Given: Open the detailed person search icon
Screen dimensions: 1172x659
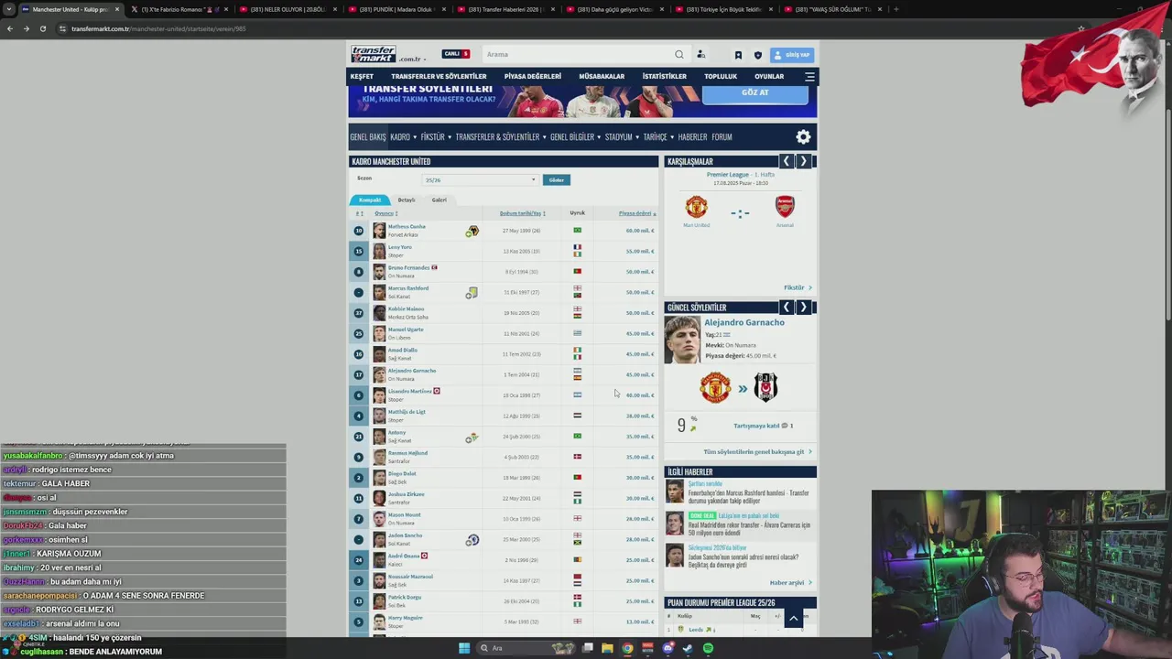Looking at the screenshot, I should tap(700, 54).
